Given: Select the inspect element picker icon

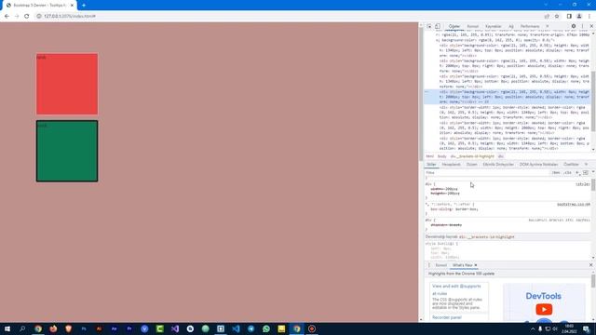Looking at the screenshot, I should [429, 26].
